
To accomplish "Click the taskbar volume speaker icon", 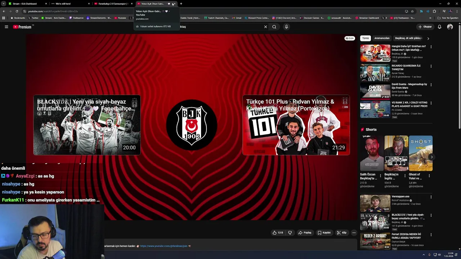I will [x=440, y=255].
